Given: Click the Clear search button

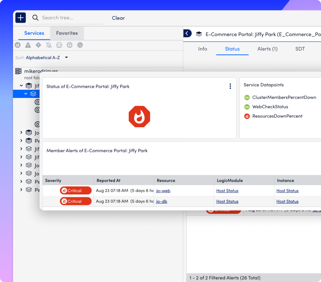Looking at the screenshot, I should point(118,18).
